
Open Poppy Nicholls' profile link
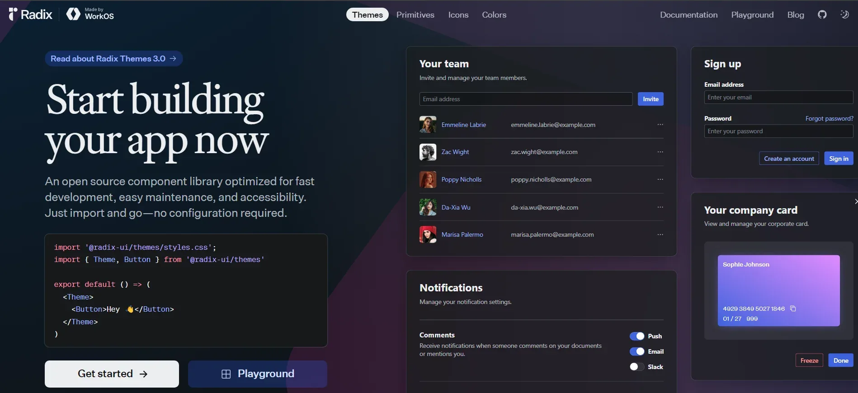pyautogui.click(x=462, y=179)
